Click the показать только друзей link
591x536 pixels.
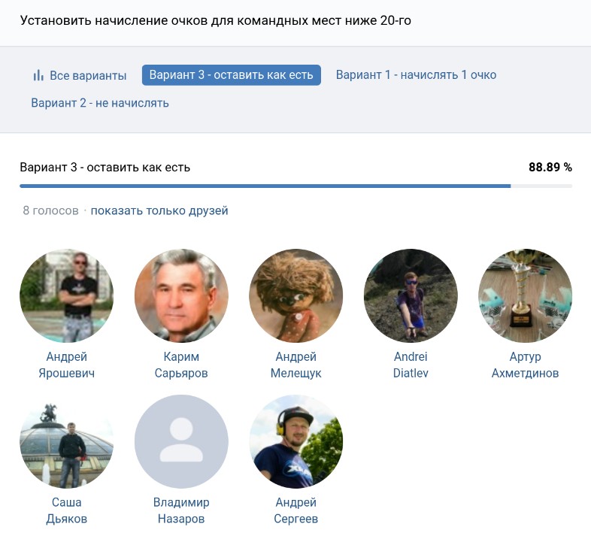159,211
